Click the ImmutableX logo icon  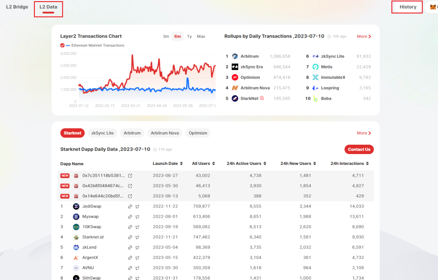click(x=316, y=77)
